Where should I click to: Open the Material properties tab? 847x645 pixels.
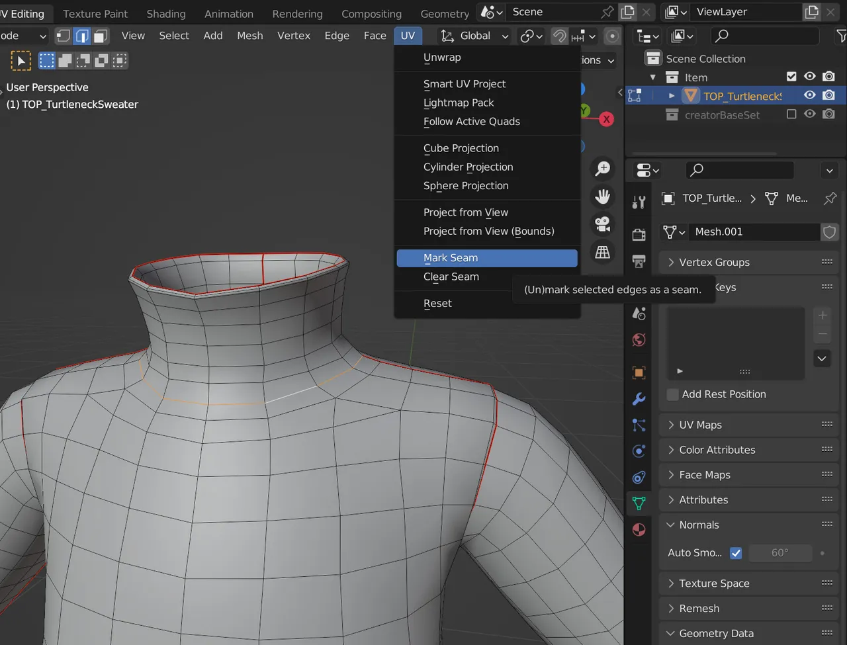639,529
